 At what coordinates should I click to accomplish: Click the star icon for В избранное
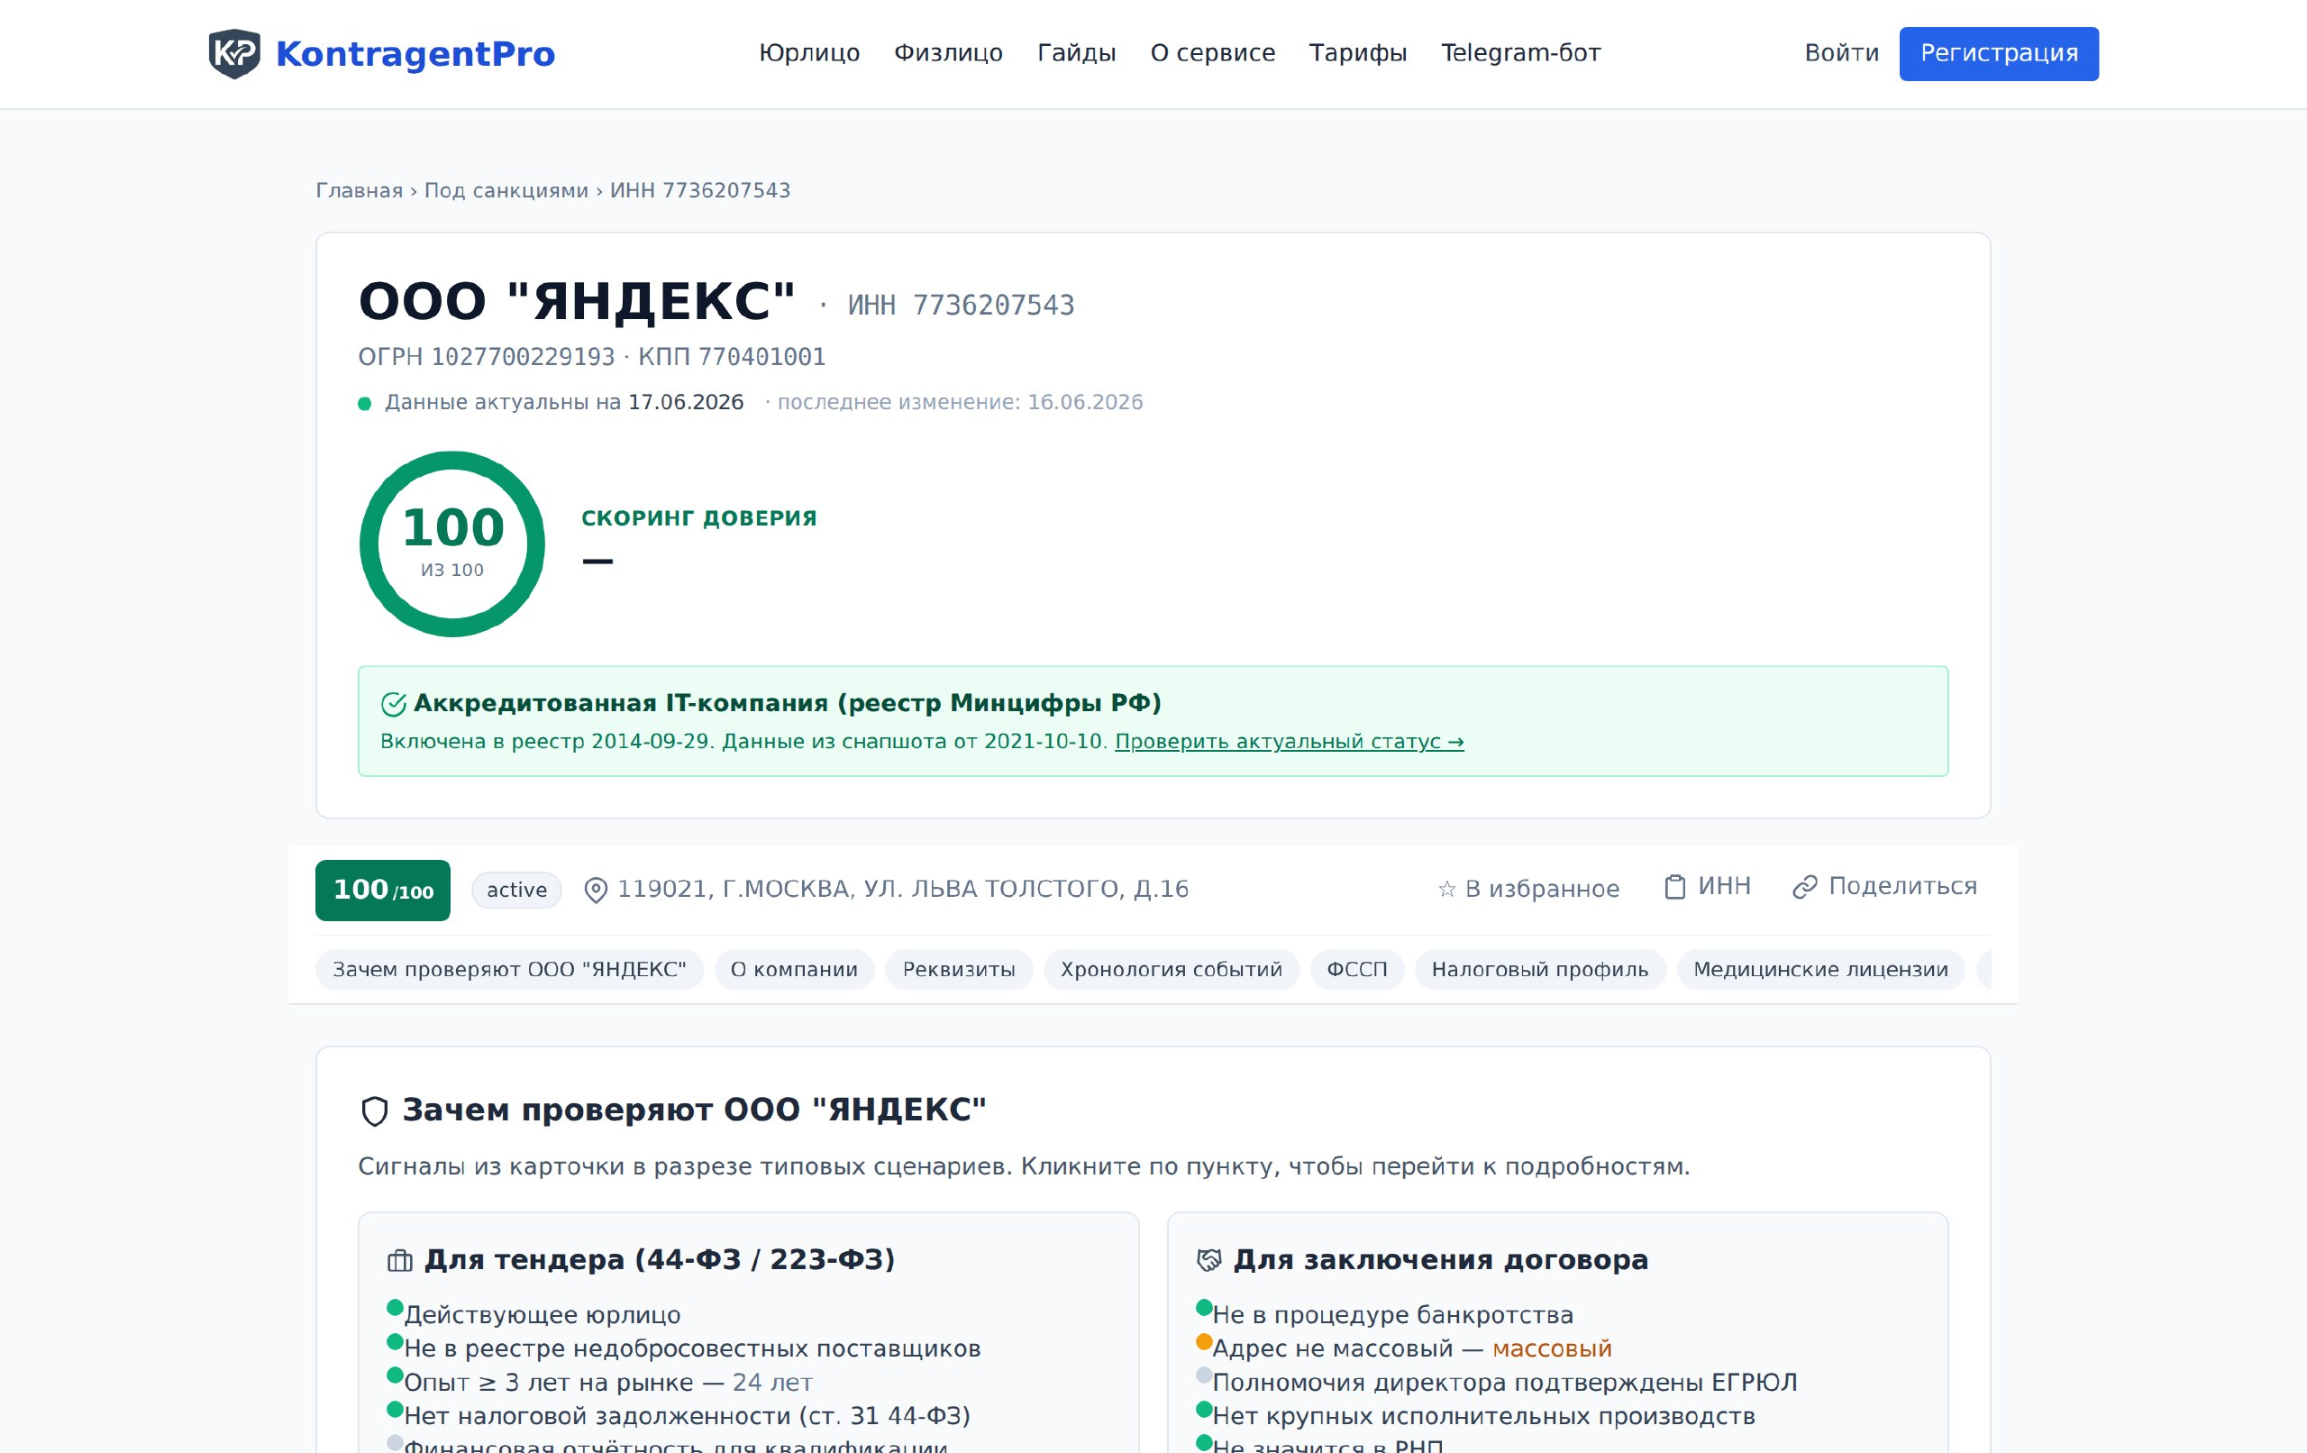point(1446,891)
